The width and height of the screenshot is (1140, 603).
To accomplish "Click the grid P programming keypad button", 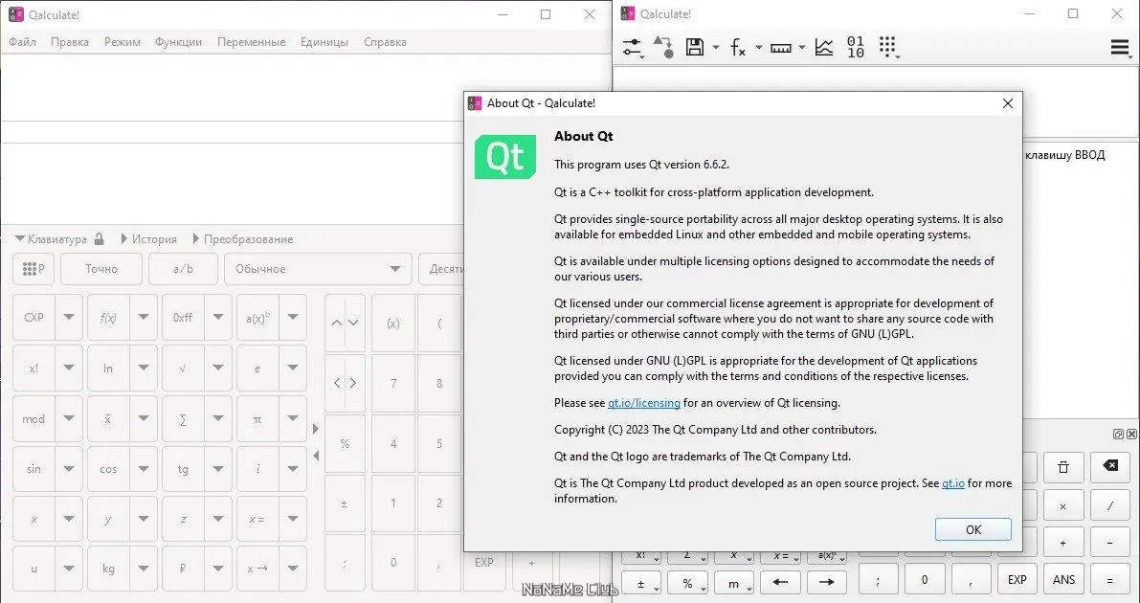I will pos(34,269).
